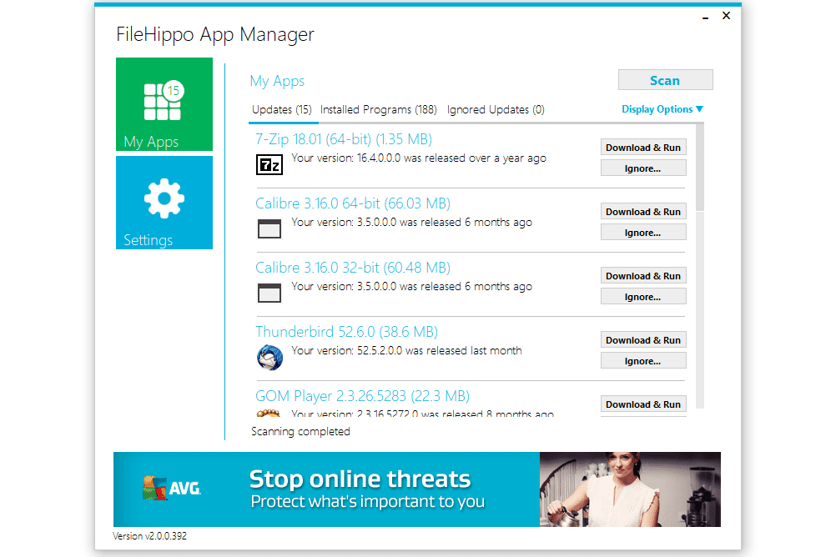Viewport: 836px width, 557px height.
Task: Click the AVG logo in the banner
Action: click(x=172, y=488)
